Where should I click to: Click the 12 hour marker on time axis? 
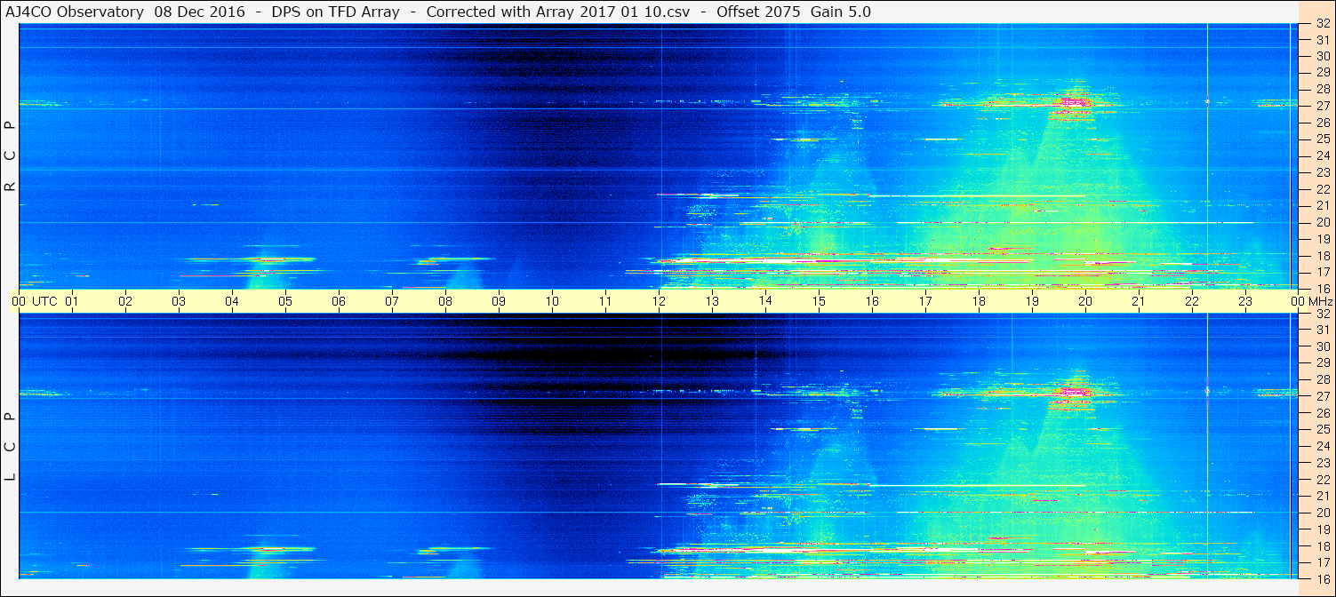(659, 301)
